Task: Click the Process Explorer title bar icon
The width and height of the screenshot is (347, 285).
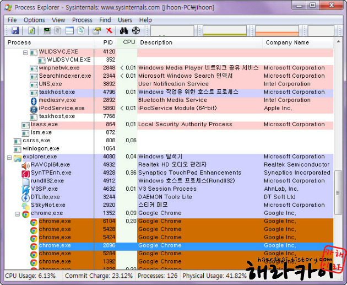Action: (x=8, y=7)
